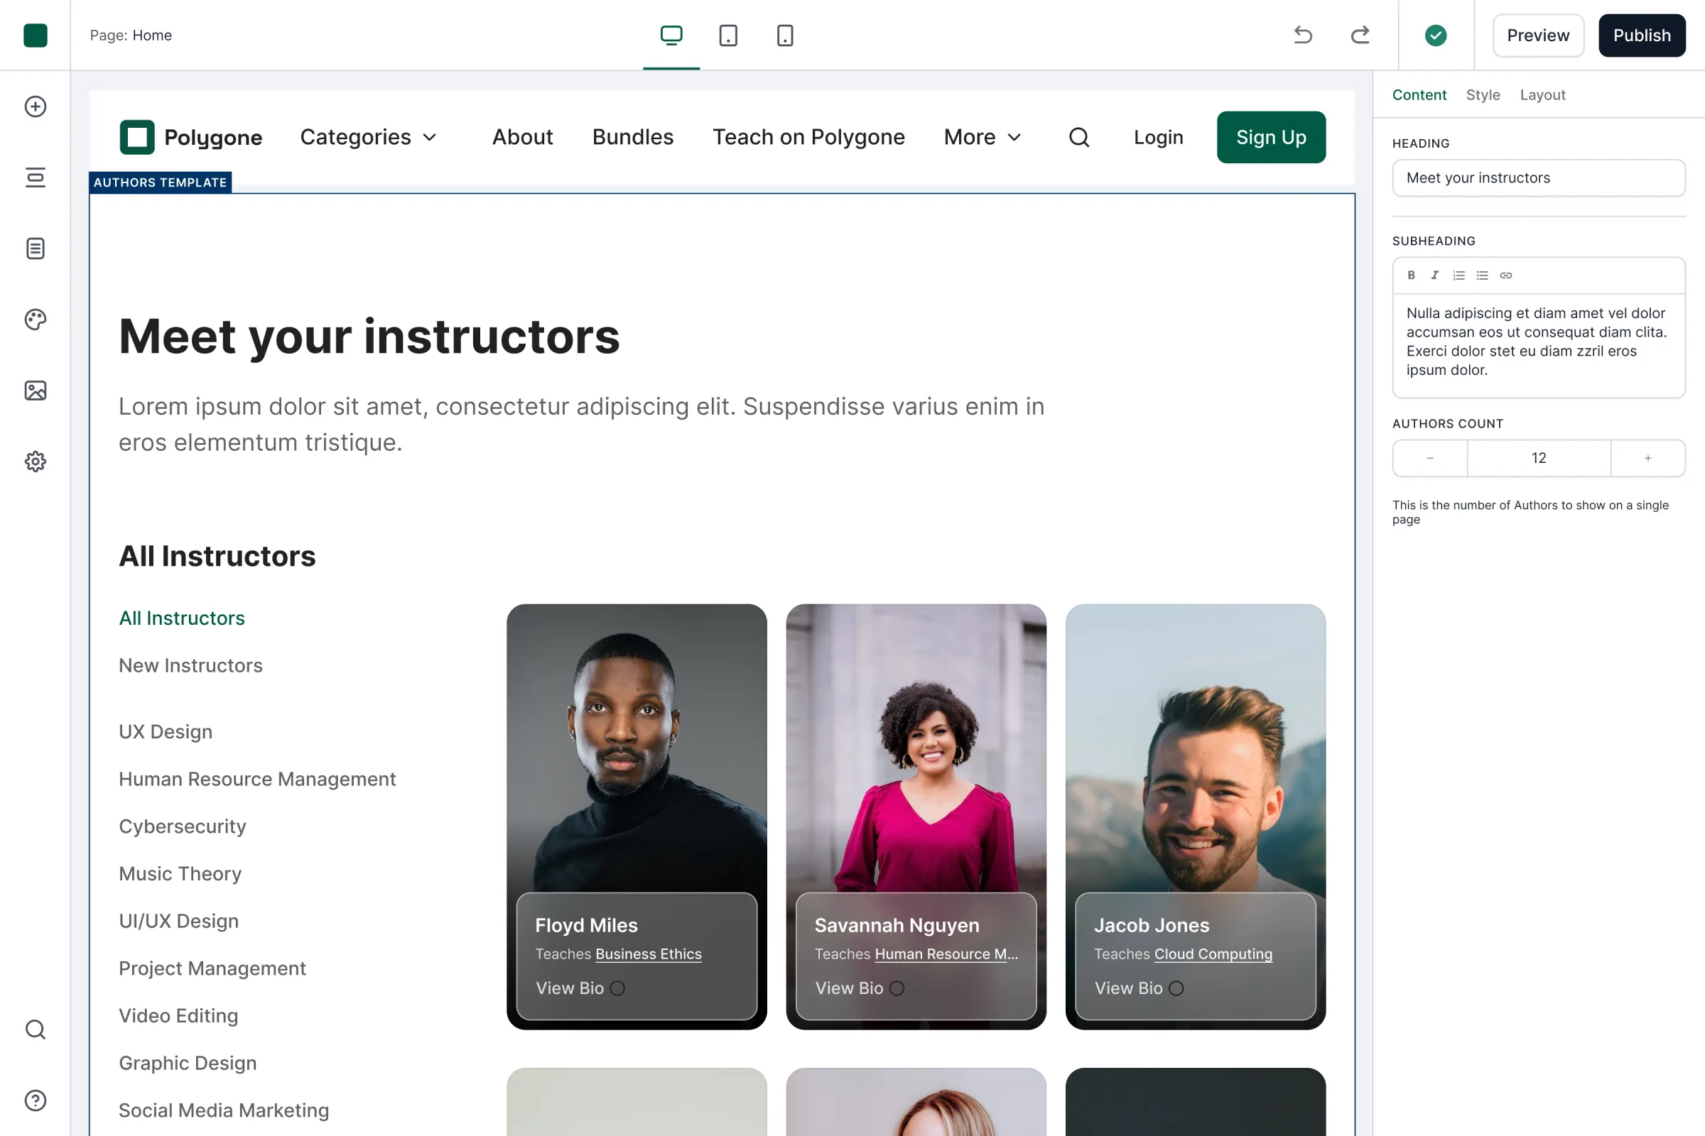Insert a bulleted list in the subheading editor

pos(1483,275)
